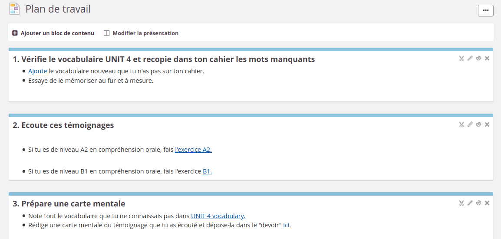
Task: Edit the vocabulaire UNIT 4 block with pencil
Action: pyautogui.click(x=470, y=59)
